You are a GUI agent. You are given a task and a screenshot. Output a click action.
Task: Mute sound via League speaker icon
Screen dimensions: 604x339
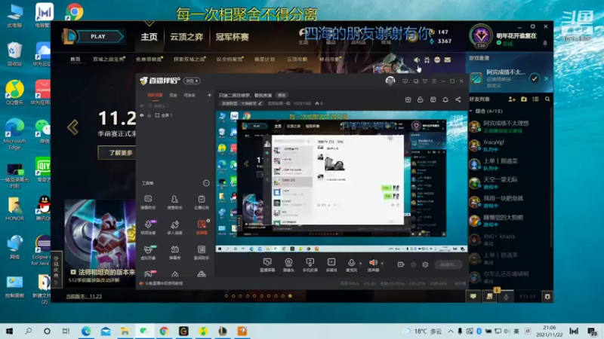coord(417,60)
